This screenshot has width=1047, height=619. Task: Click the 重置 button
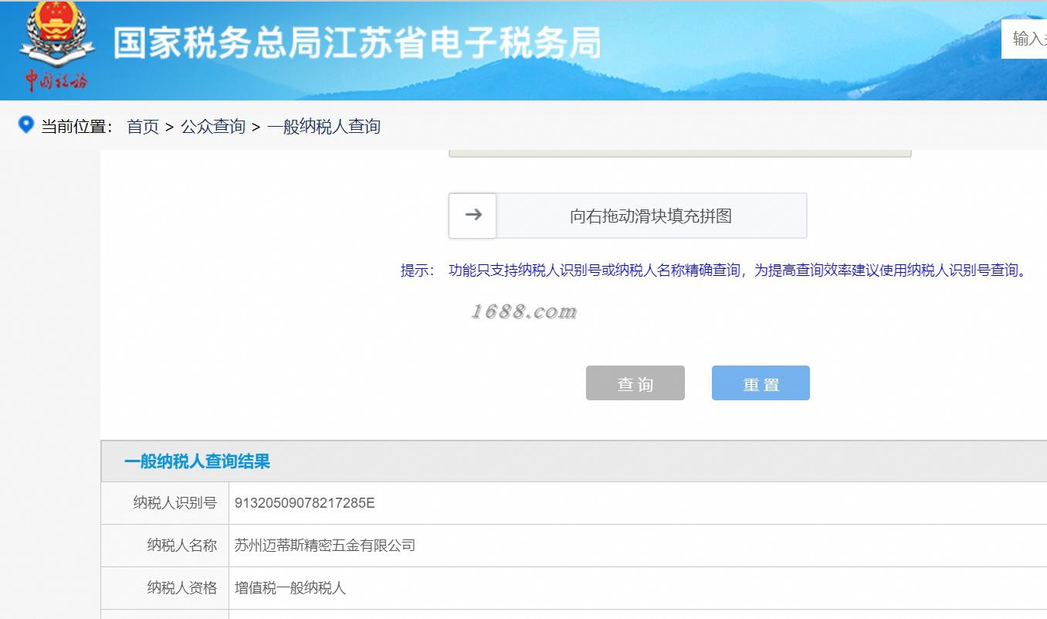(x=761, y=383)
